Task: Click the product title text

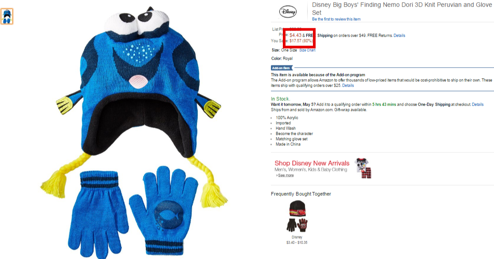Action: point(401,9)
